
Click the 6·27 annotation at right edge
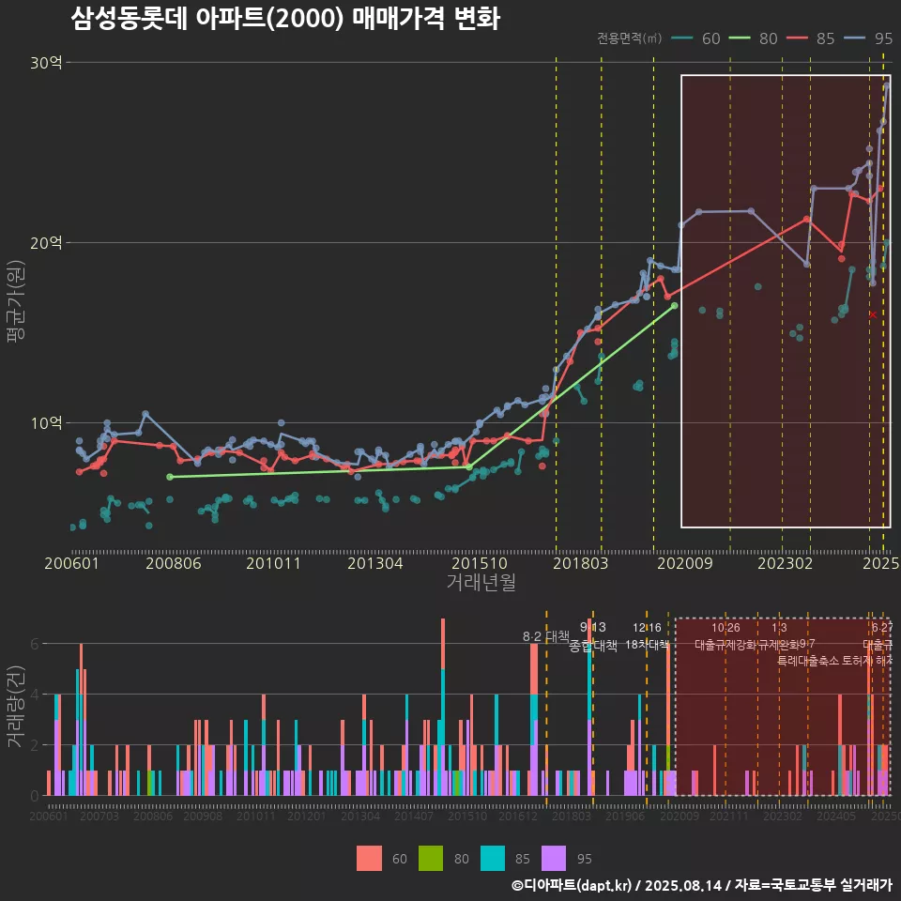[x=882, y=628]
